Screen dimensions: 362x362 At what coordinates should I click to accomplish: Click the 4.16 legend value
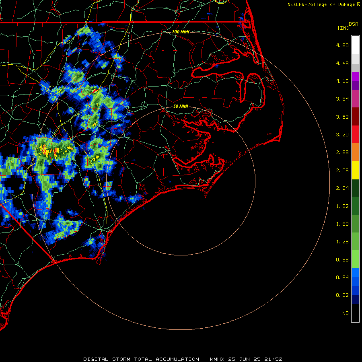pyautogui.click(x=342, y=81)
